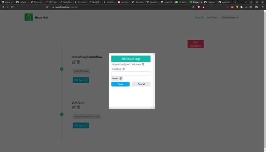266x152 pixels.
Task: Switch to the done_cal GitHub tab
Action: [x=8, y=2]
